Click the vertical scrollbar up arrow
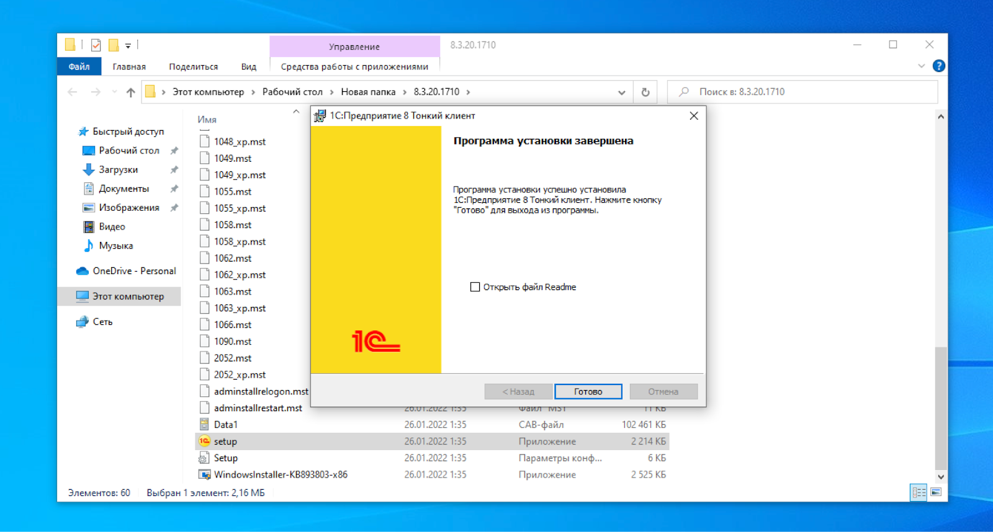The image size is (993, 532). [941, 116]
